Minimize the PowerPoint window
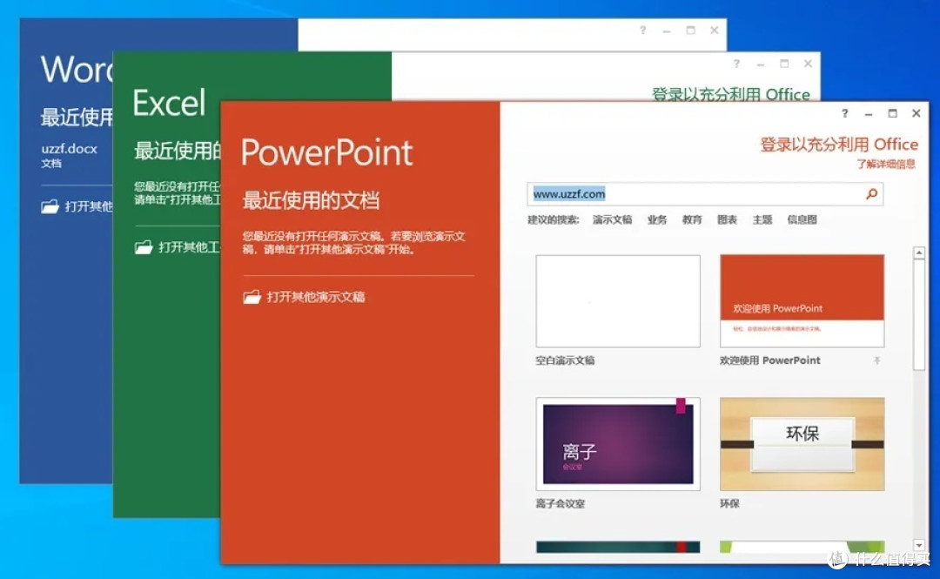The width and height of the screenshot is (940, 579). point(868,114)
